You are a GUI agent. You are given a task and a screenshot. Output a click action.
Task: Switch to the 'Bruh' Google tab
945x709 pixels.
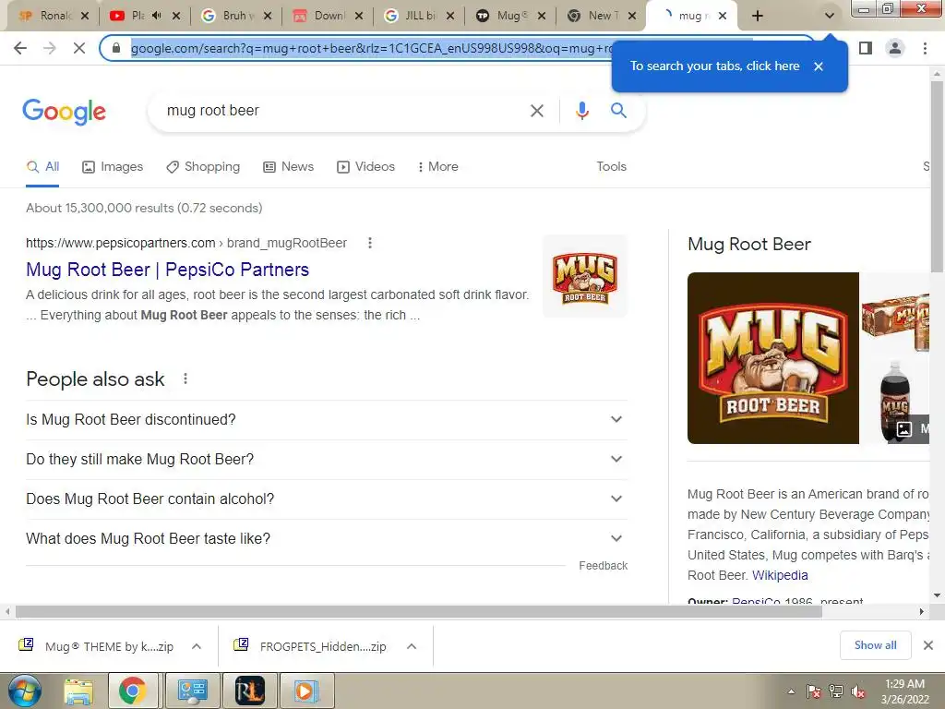[x=235, y=16]
